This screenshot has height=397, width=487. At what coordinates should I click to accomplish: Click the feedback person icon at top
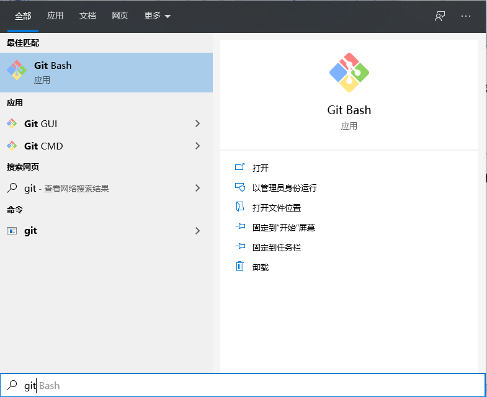(440, 16)
